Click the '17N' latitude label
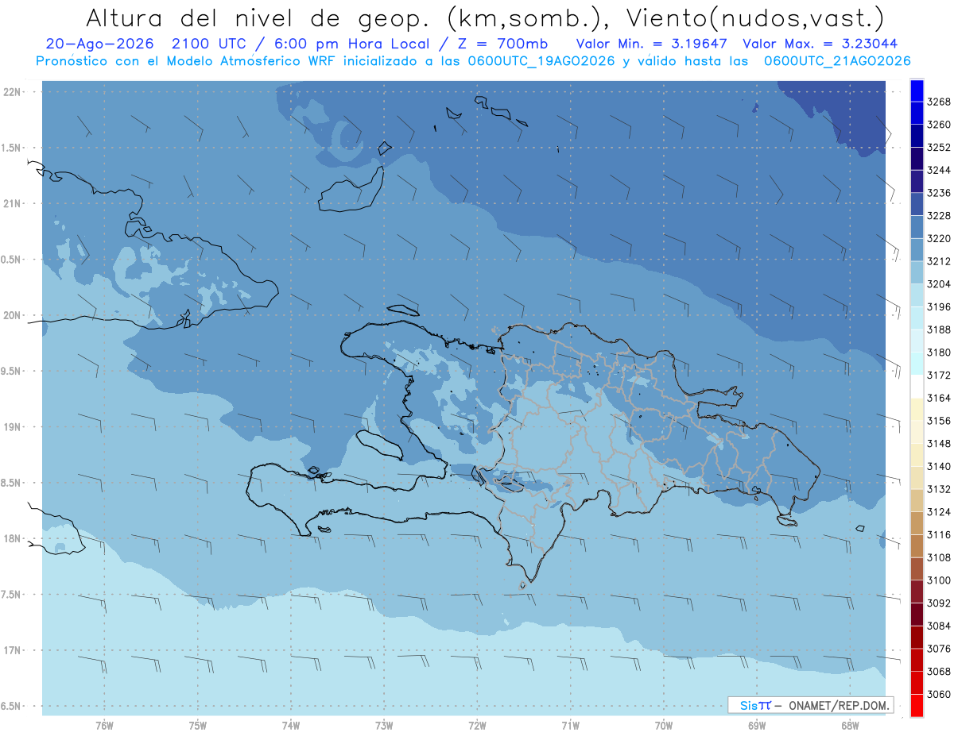Image resolution: width=954 pixels, height=736 pixels. click(14, 650)
